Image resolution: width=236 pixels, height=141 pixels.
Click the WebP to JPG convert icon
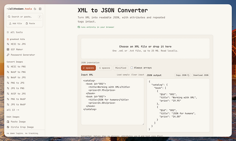[x=8, y=78]
